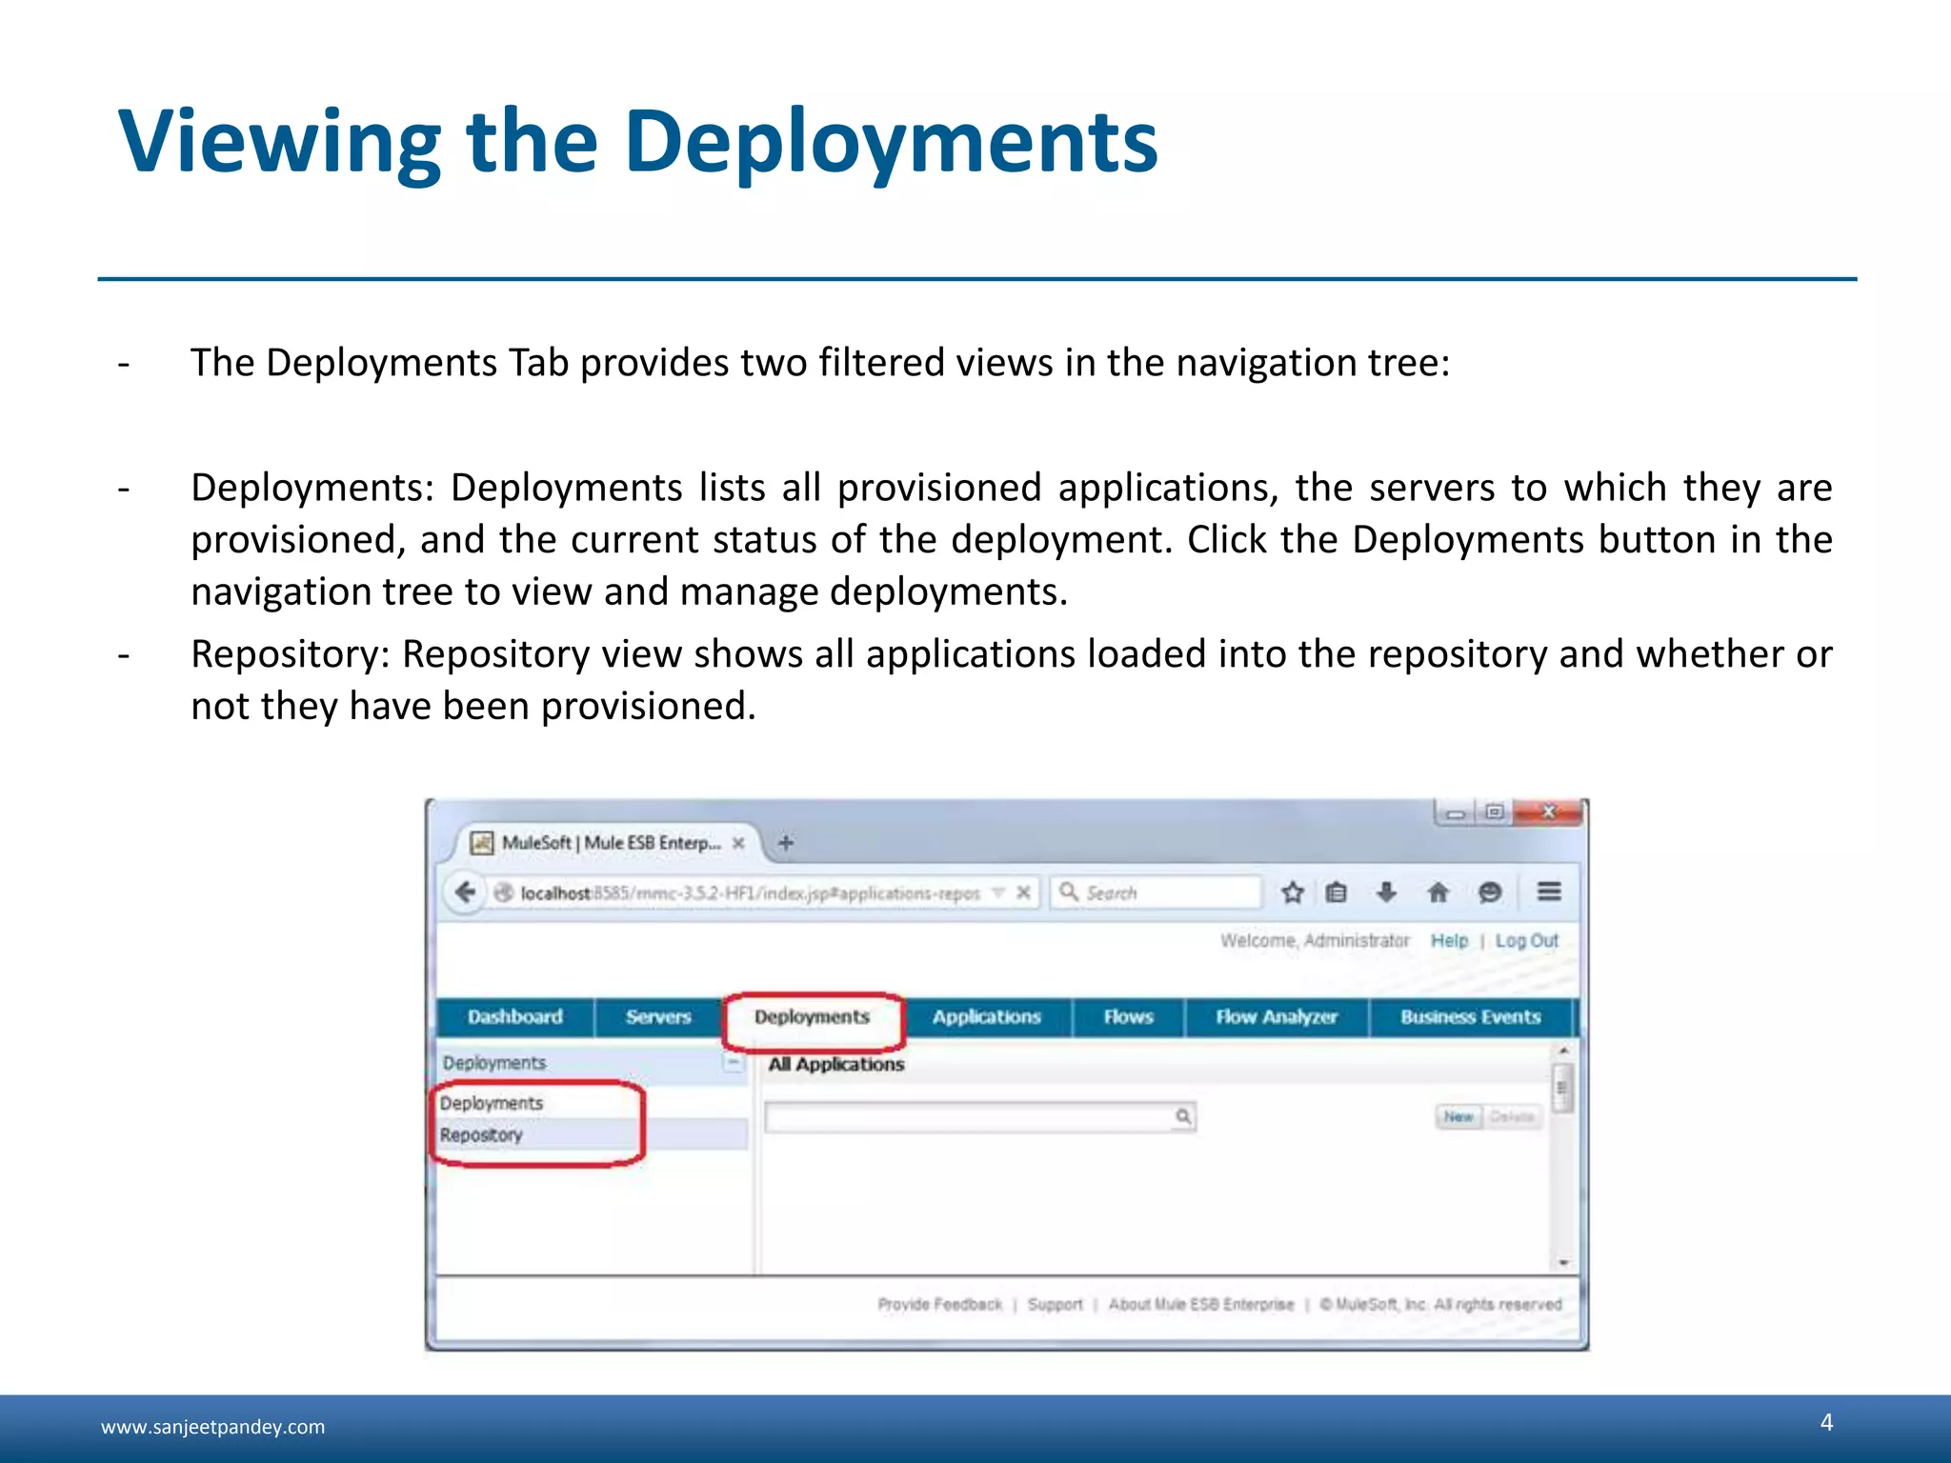This screenshot has height=1463, width=1951.
Task: Open About Mule ESB Enterprise link
Action: coord(1201,1304)
